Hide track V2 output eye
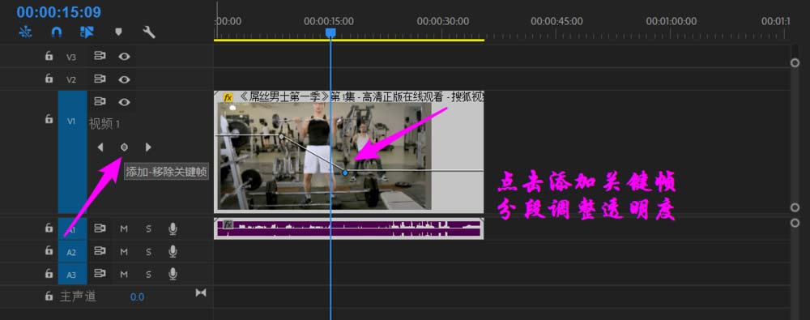Screen dimensions: 810x320 124,79
